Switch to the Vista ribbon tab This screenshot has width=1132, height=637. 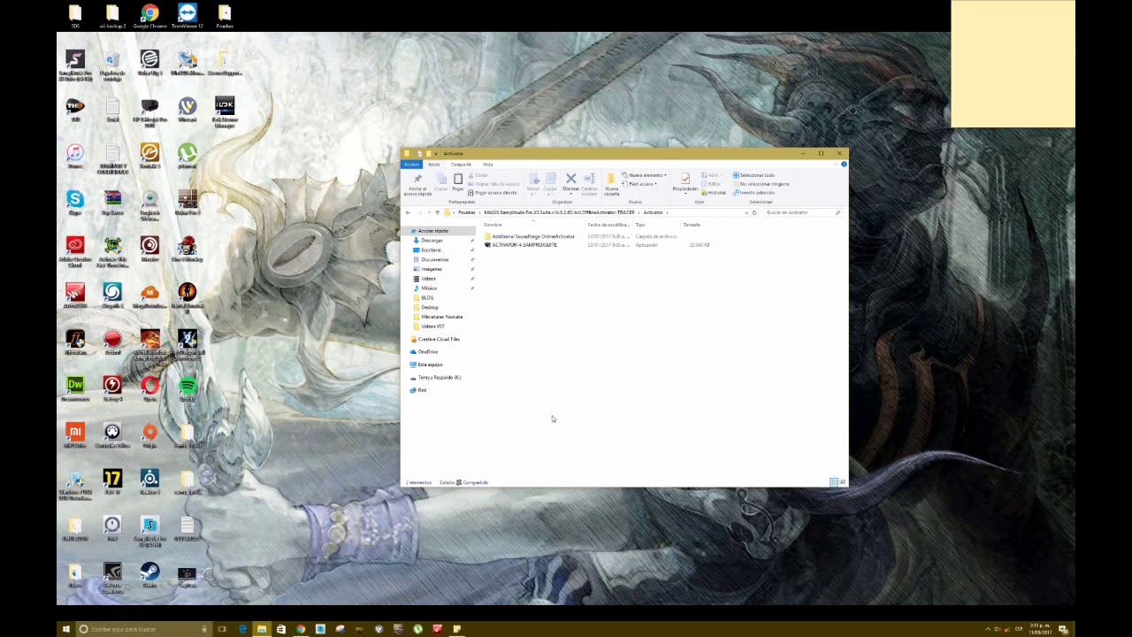pyautogui.click(x=487, y=165)
